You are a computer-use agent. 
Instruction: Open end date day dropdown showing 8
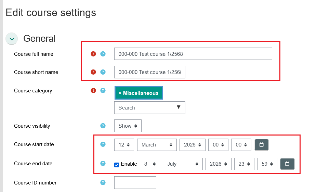tap(150, 164)
